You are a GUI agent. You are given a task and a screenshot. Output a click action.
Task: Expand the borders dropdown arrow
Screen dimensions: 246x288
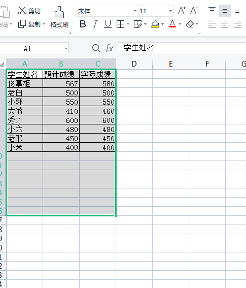tap(128, 24)
